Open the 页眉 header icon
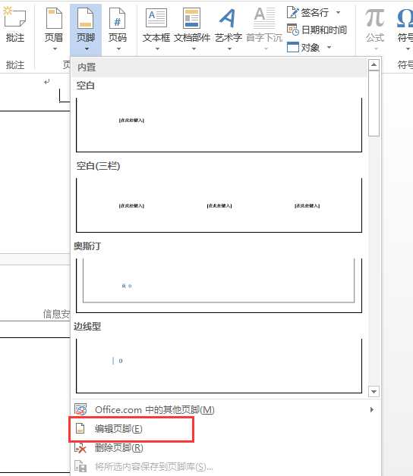The width and height of the screenshot is (413, 476). coord(54,18)
